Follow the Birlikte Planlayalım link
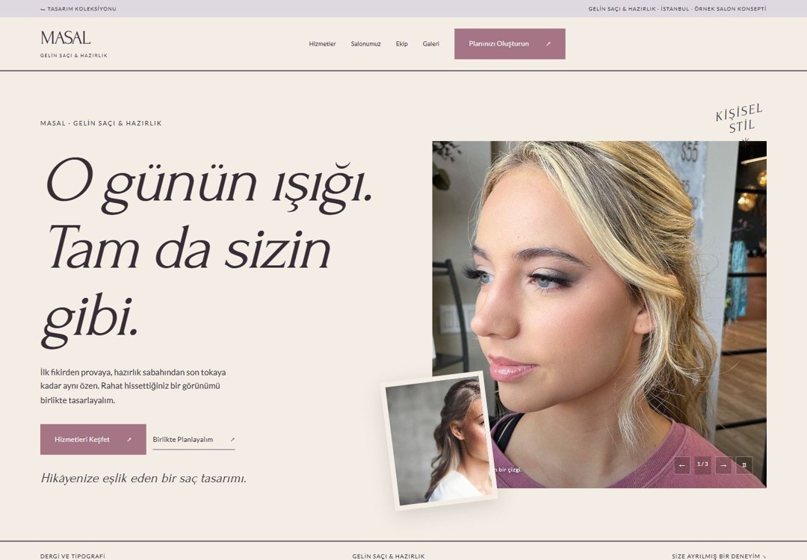 click(194, 440)
